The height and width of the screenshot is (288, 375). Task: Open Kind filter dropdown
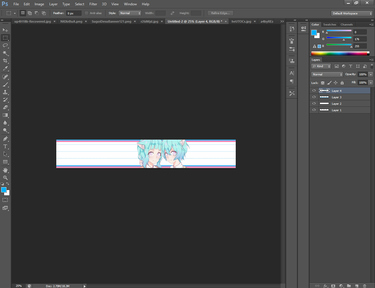[321, 66]
